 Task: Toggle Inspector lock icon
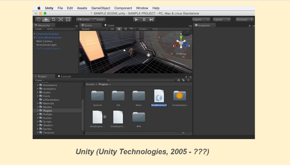(250, 26)
